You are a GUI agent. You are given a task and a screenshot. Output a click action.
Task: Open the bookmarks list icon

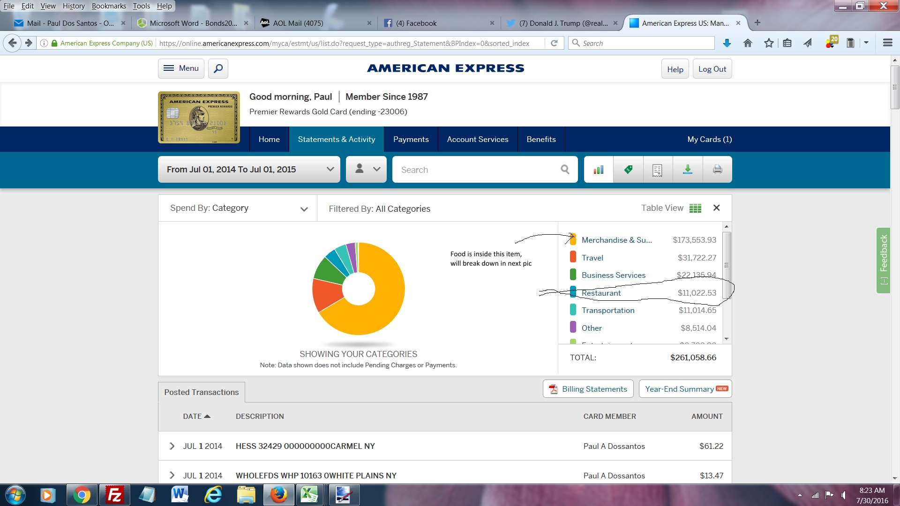[x=787, y=43]
